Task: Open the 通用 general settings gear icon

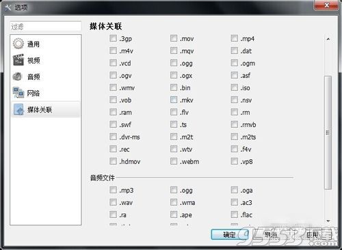Action: pyautogui.click(x=18, y=44)
